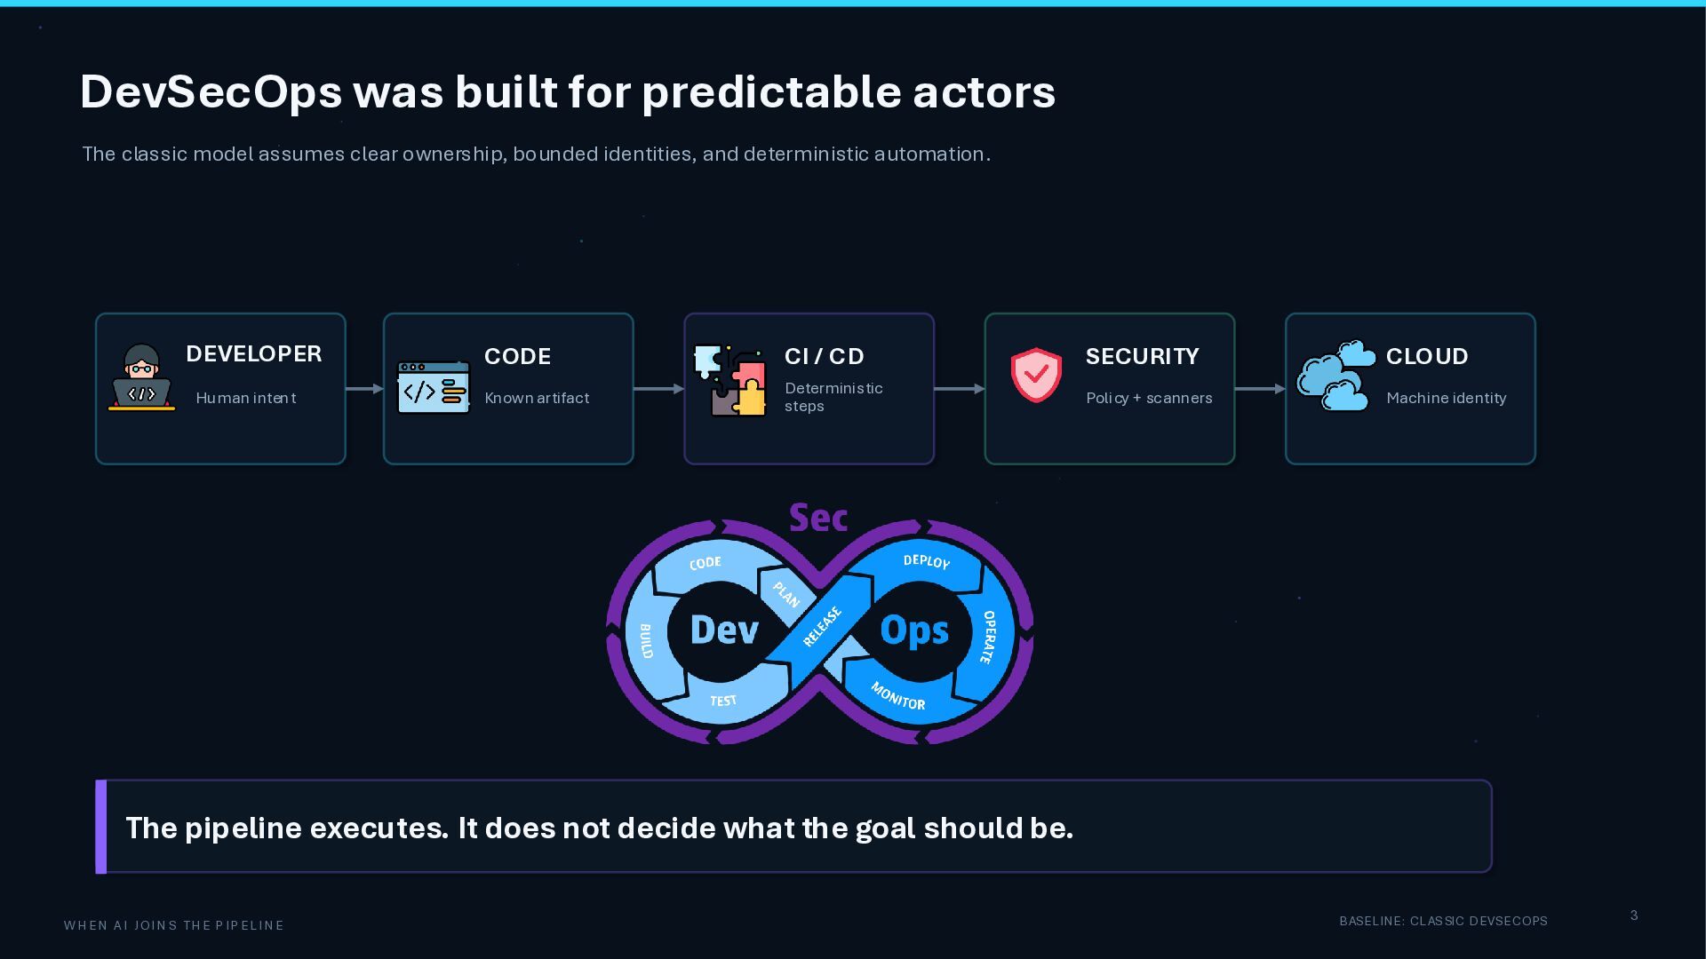The height and width of the screenshot is (959, 1706).
Task: Select the code window icon
Action: coord(433,387)
